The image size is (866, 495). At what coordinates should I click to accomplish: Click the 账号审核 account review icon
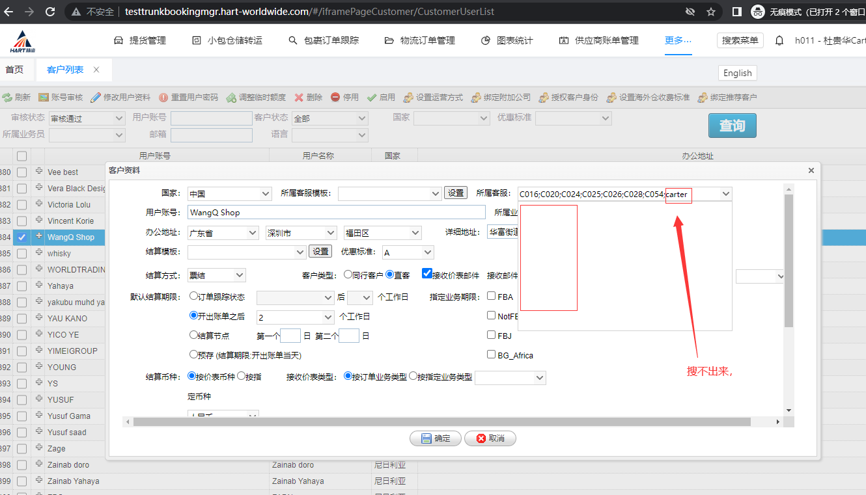click(44, 98)
